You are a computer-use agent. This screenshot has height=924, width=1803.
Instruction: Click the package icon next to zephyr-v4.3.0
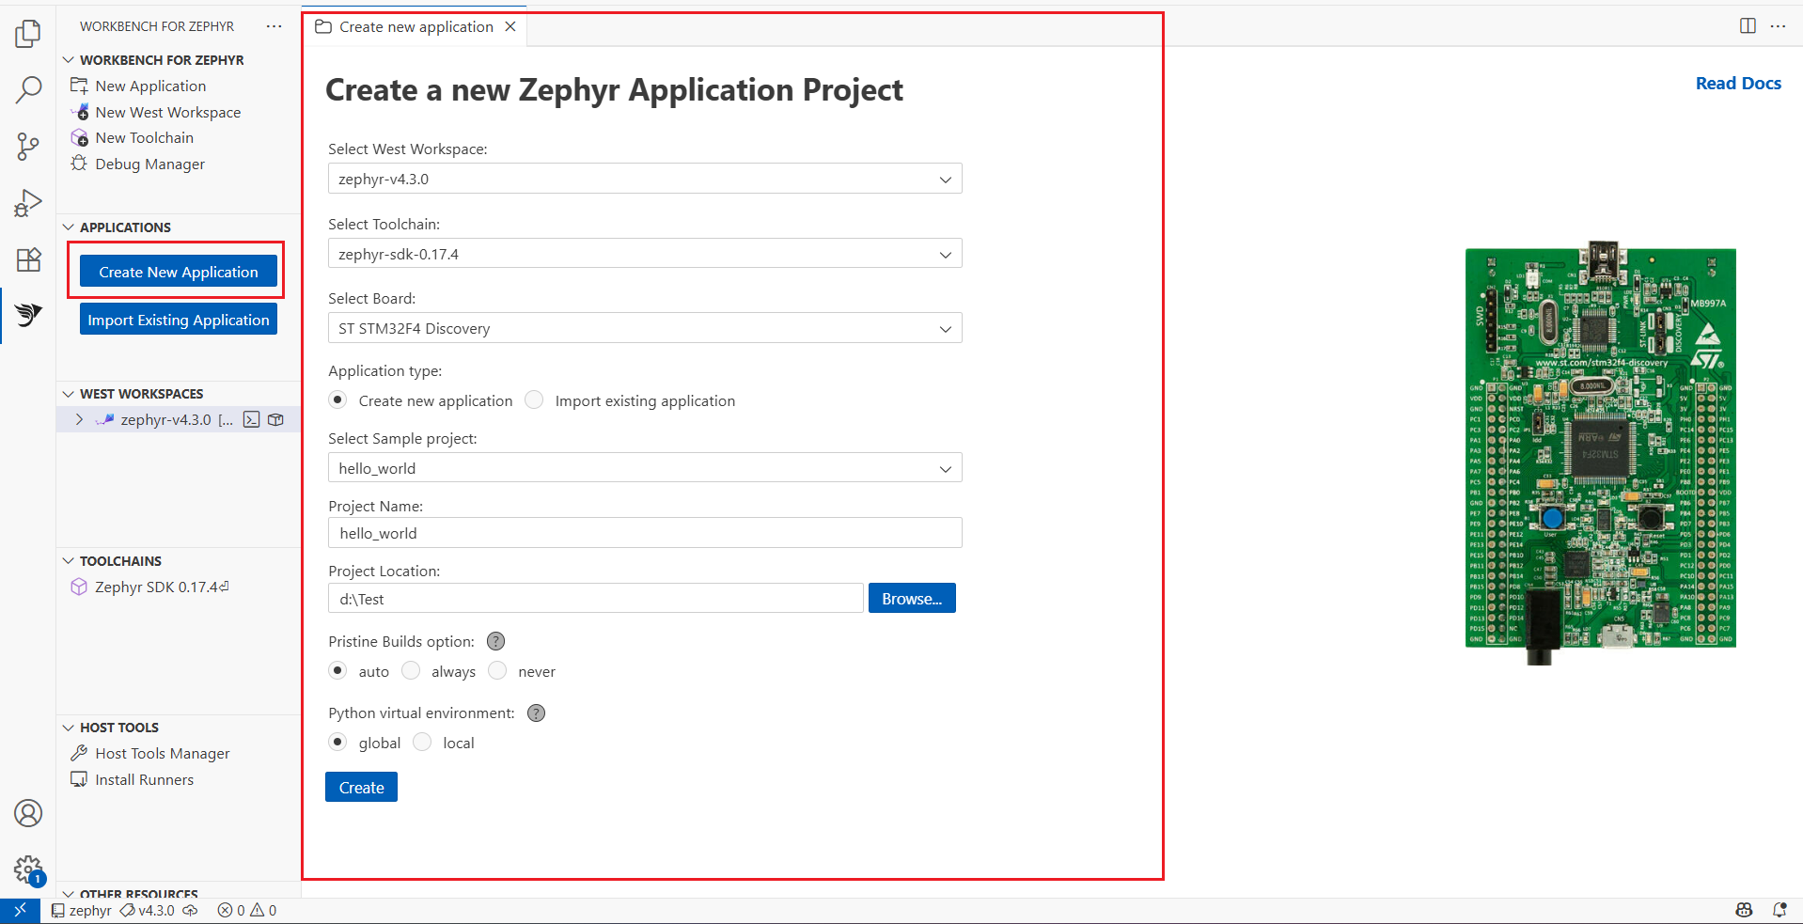274,419
